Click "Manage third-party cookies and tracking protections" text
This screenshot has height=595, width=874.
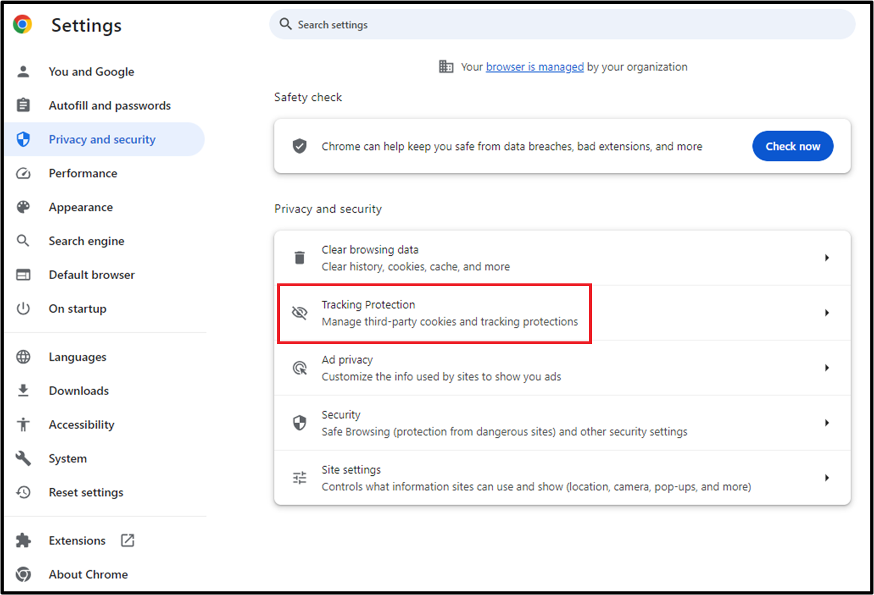pos(450,322)
